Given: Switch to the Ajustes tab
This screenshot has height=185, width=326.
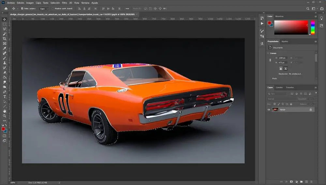Looking at the screenshot, I should (285, 41).
